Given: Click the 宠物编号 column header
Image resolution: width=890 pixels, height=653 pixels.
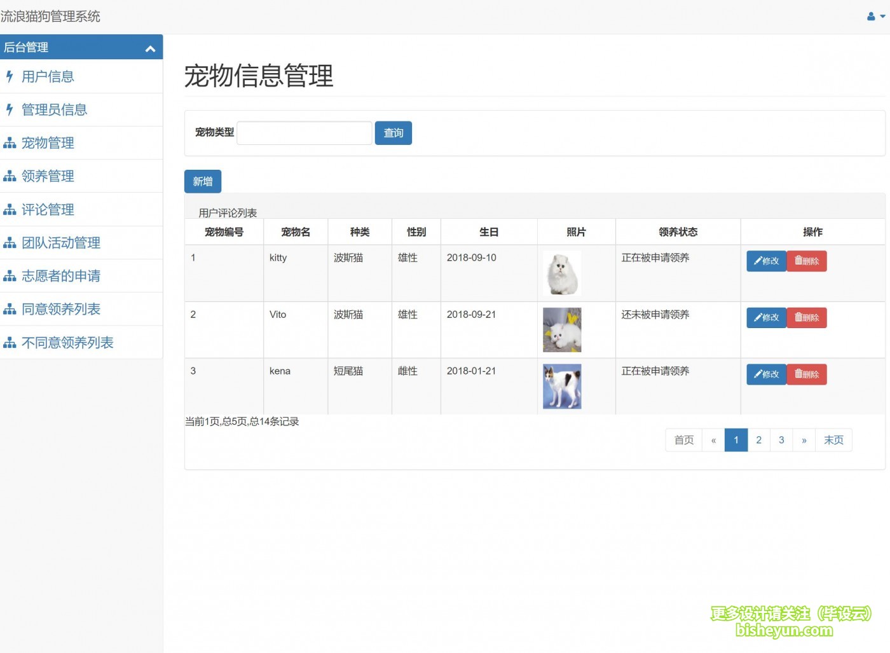Looking at the screenshot, I should 224,232.
